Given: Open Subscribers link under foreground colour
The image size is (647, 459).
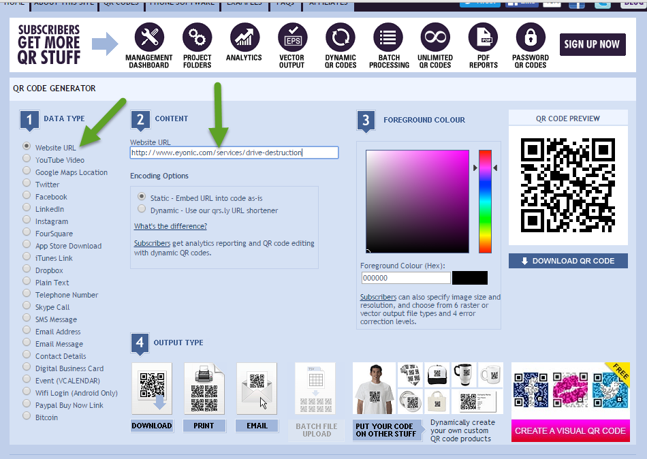Looking at the screenshot, I should point(378,297).
